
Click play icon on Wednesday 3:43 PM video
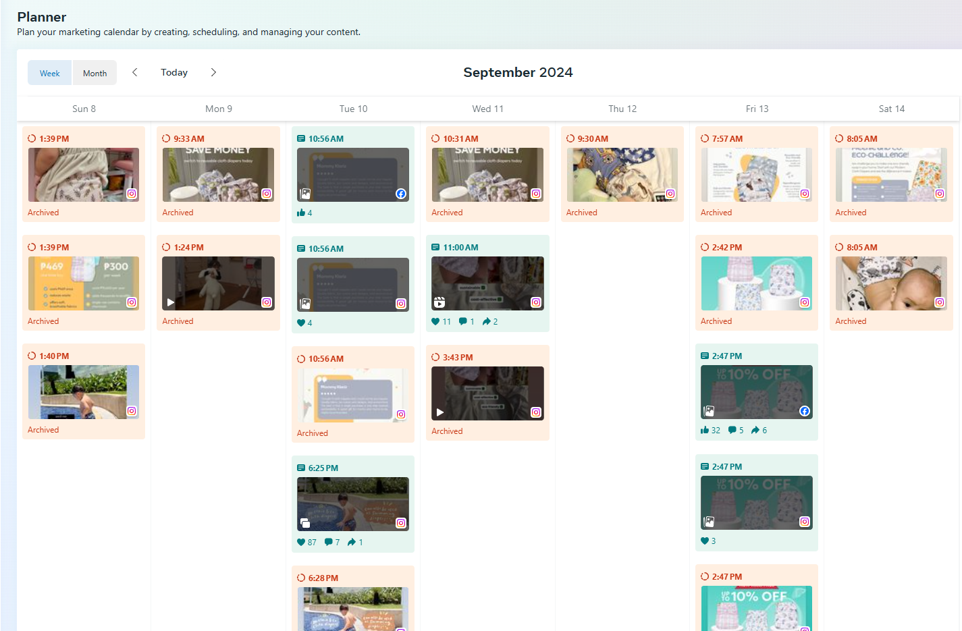click(x=440, y=412)
